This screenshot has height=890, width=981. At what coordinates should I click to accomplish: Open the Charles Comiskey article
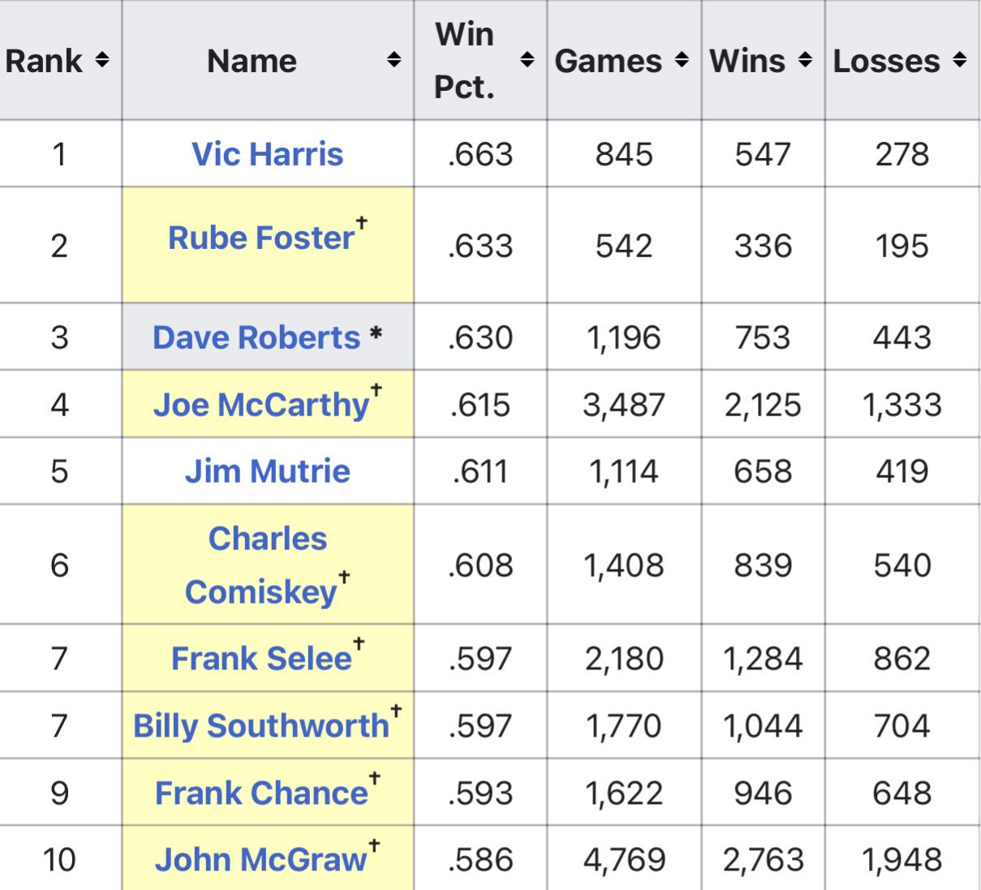click(268, 563)
